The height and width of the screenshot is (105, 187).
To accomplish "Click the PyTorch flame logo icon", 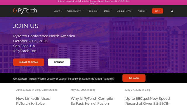I will 15,10.
